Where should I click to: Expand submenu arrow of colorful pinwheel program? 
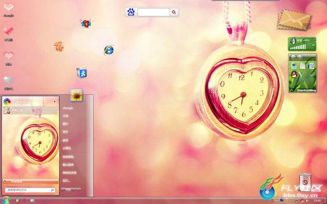[55, 102]
